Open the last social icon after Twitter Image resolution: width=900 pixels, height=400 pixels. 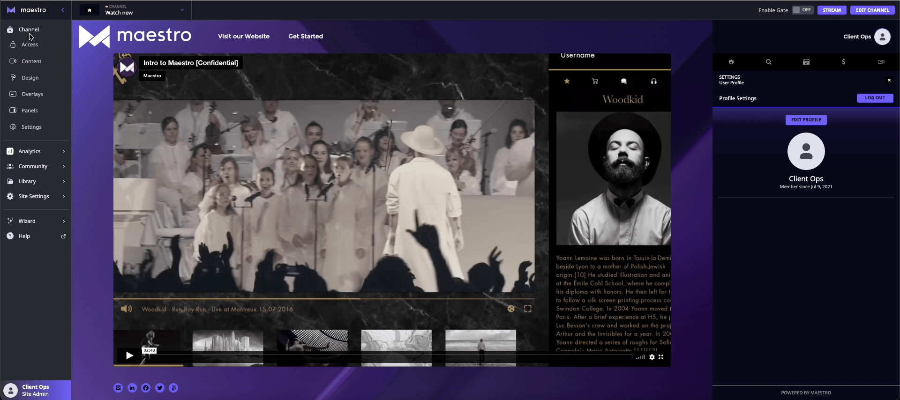click(173, 388)
